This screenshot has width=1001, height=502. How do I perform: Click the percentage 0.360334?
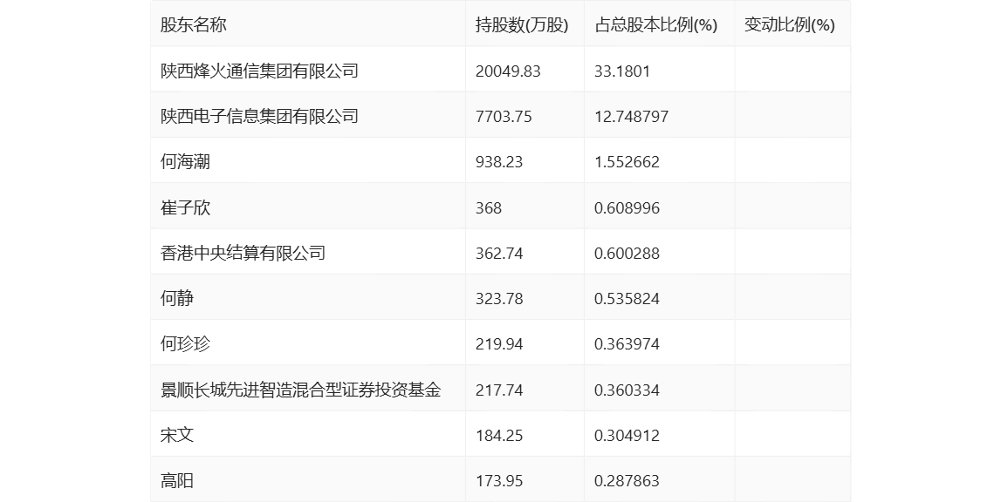(627, 390)
